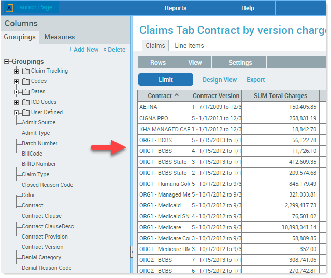This screenshot has height=278, width=331.
Task: Click the Contract column ascending sort arrow
Action: [177, 95]
